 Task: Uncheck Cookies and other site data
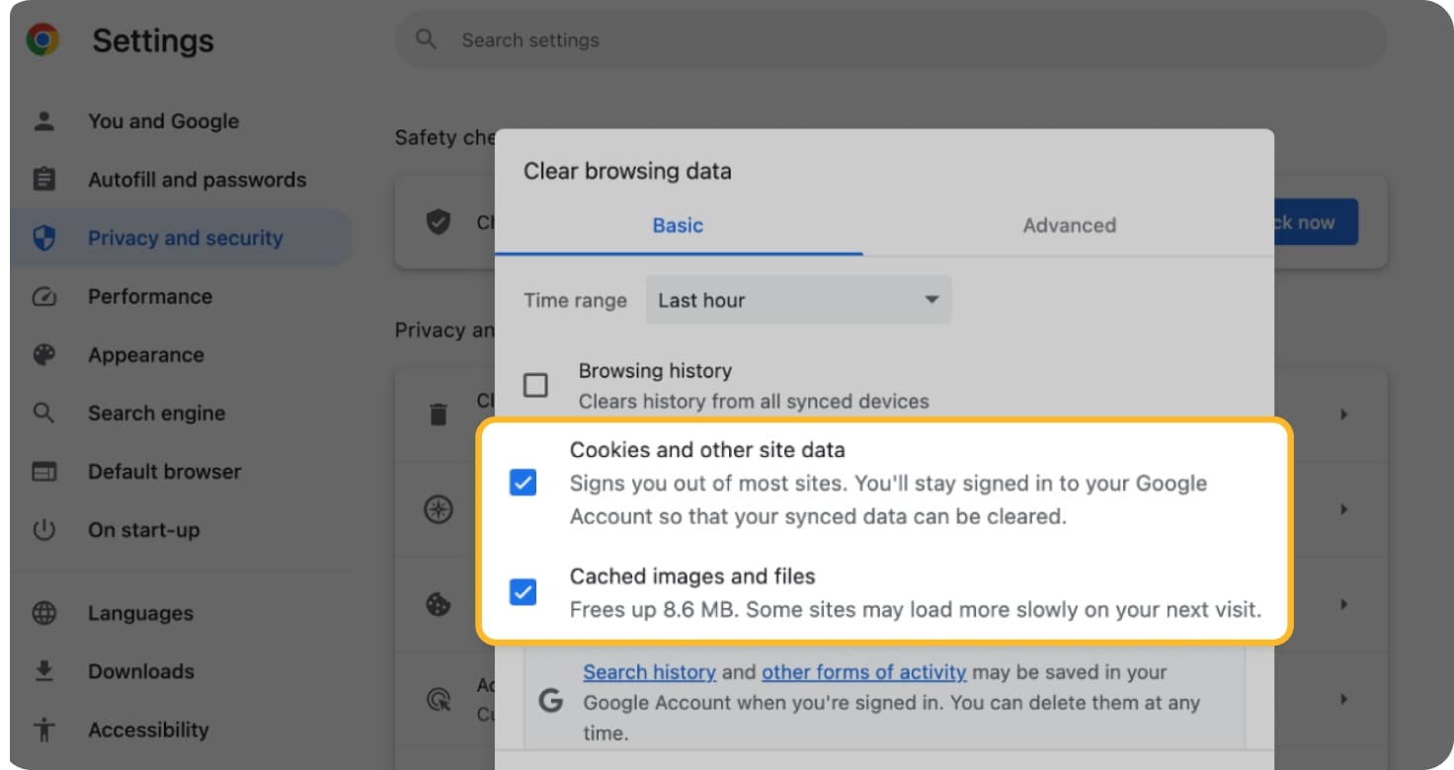(x=523, y=484)
